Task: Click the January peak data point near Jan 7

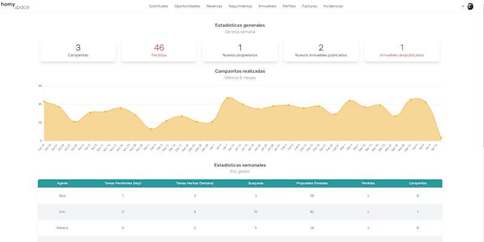Action: [x=227, y=98]
